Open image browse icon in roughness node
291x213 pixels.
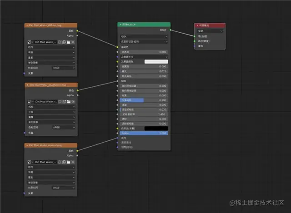pos(30,102)
